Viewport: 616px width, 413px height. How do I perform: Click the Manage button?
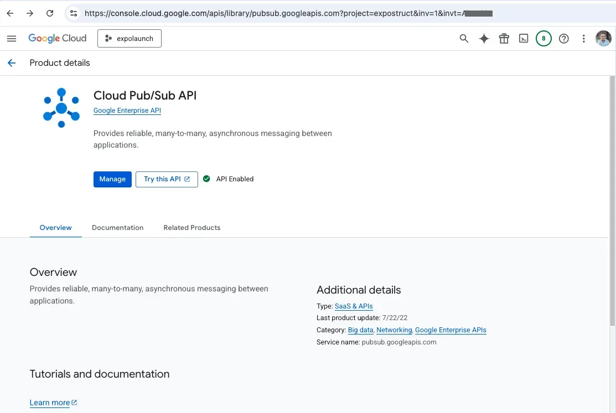tap(112, 180)
